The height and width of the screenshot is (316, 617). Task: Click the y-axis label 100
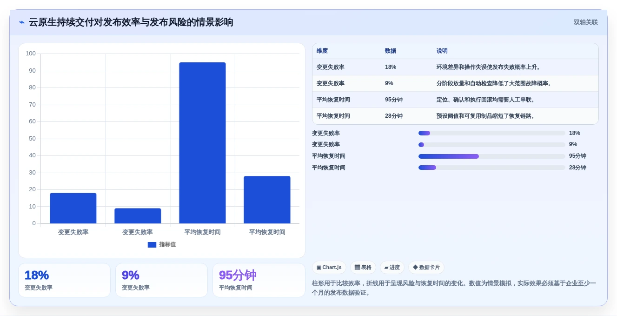pyautogui.click(x=31, y=54)
